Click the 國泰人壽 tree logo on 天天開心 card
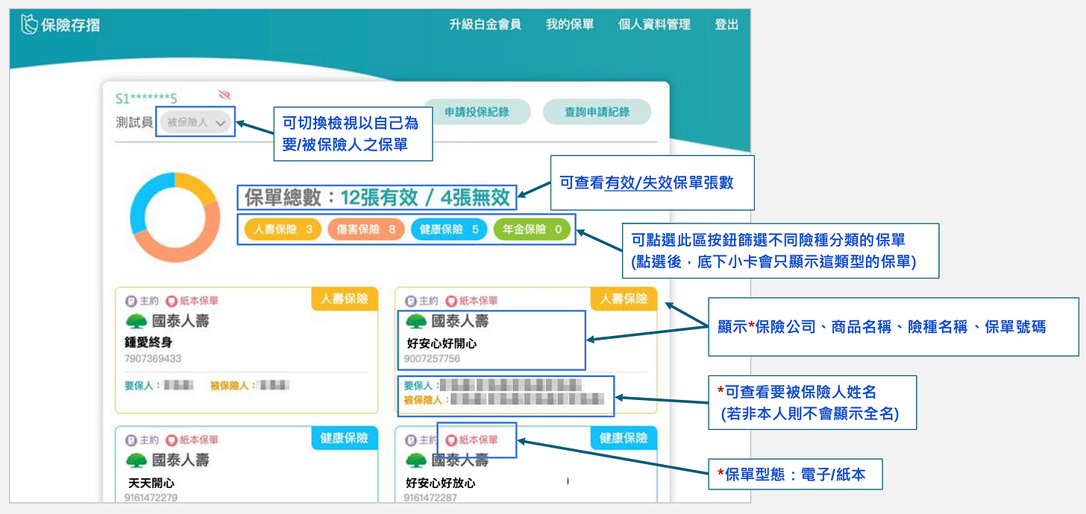1086x514 pixels. pyautogui.click(x=136, y=461)
